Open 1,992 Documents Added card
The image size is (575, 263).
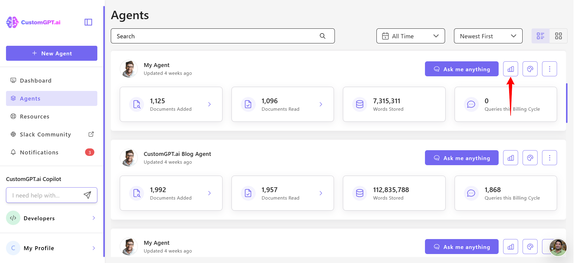coord(171,193)
